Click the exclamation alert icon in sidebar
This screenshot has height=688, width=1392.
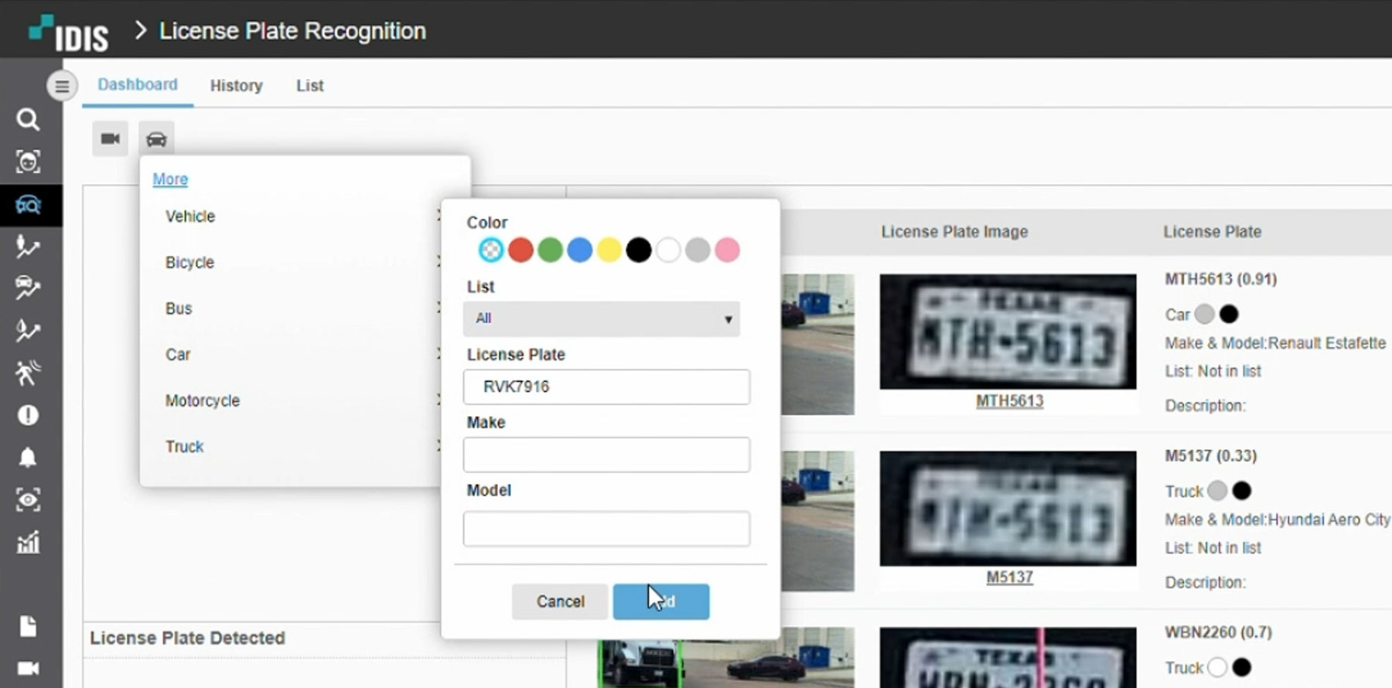[x=28, y=416]
